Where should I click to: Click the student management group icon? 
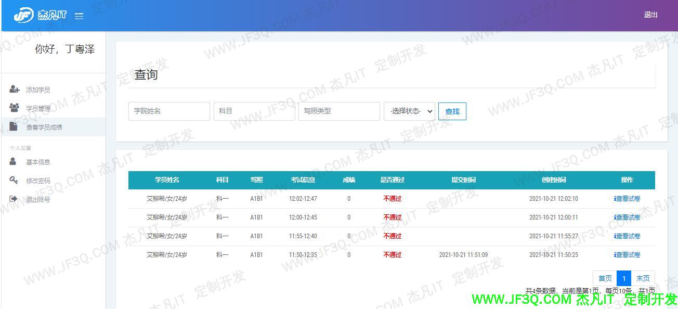[x=15, y=108]
